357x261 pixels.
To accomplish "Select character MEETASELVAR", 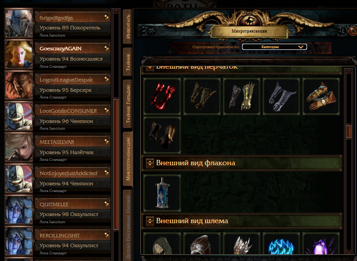I will (x=58, y=148).
